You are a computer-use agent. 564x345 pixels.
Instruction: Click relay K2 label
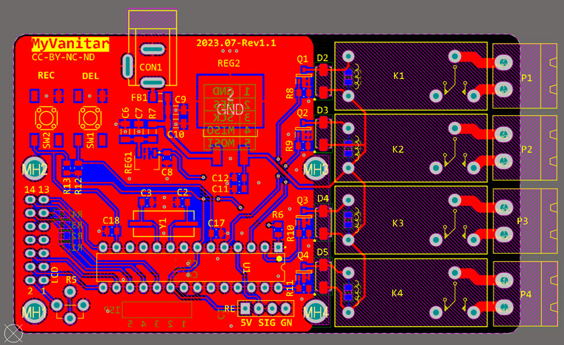[398, 149]
